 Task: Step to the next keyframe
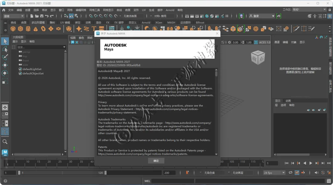317,163
